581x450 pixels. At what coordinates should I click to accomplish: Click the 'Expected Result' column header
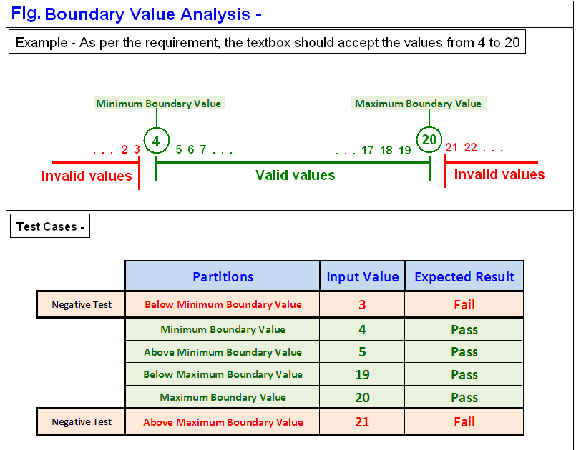464,276
